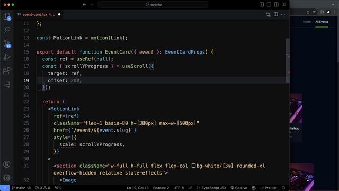This screenshot has height=191, width=339.
Task: Click useRef(null) call on line 16
Action: [93, 59]
